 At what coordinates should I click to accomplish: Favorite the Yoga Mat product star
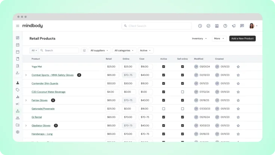coord(238,67)
